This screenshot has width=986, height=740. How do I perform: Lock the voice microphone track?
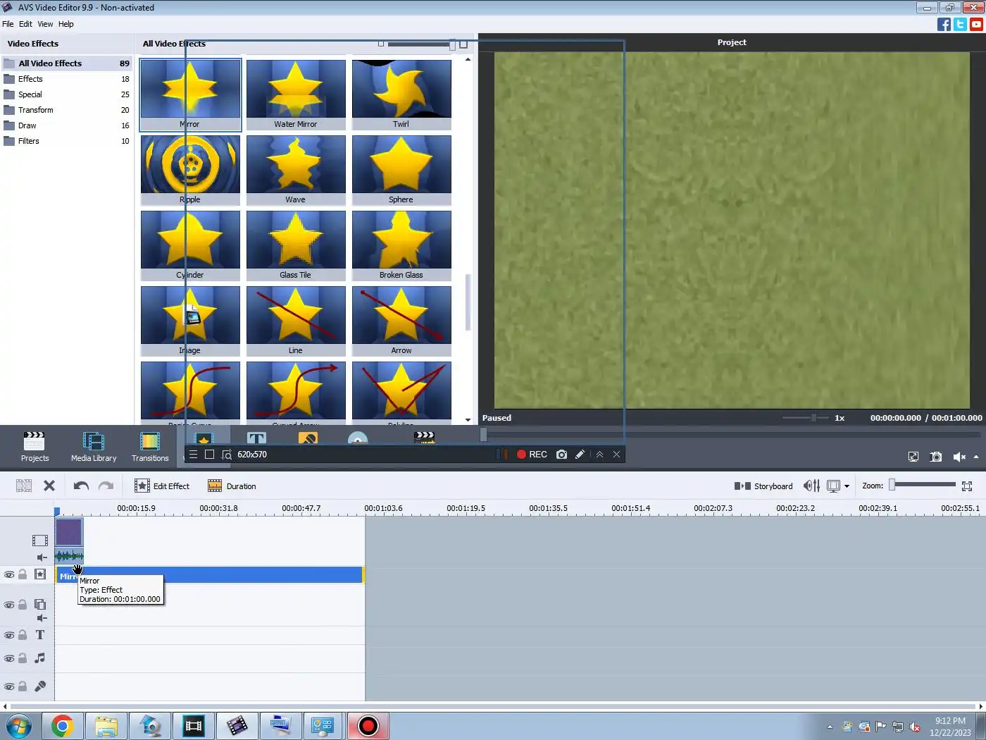23,686
